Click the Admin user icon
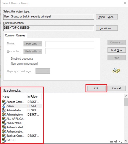This screenshot has width=128, height=144. (4, 106)
